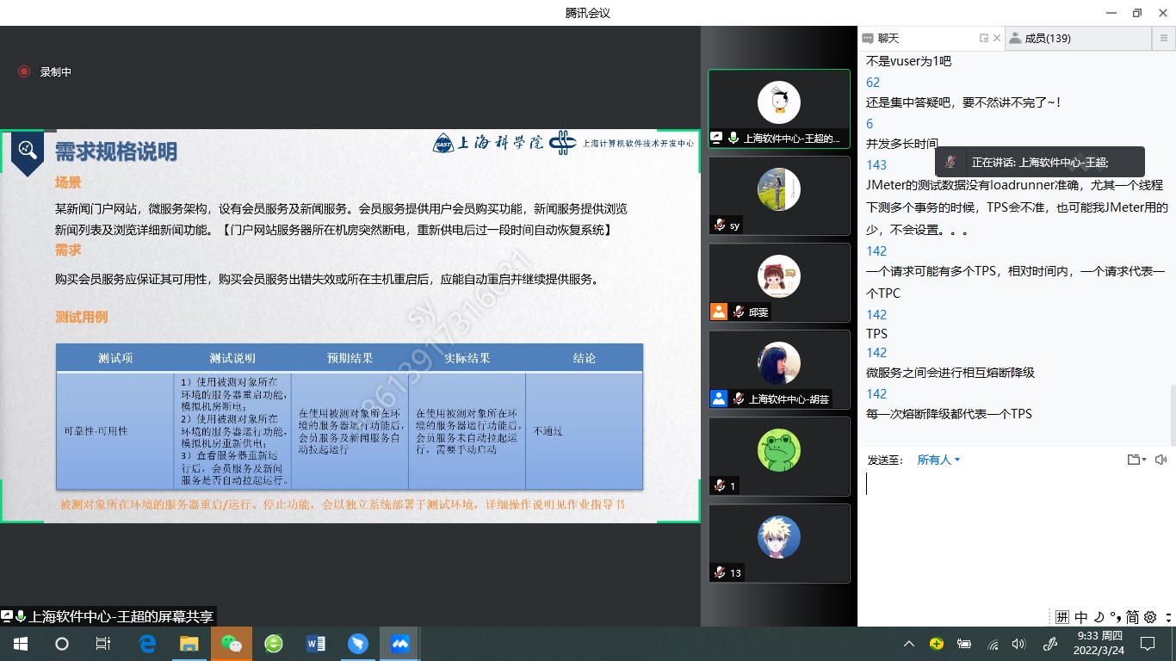Click the 正在讲话 speaking indicator tooltip
1176x661 pixels.
point(1040,162)
